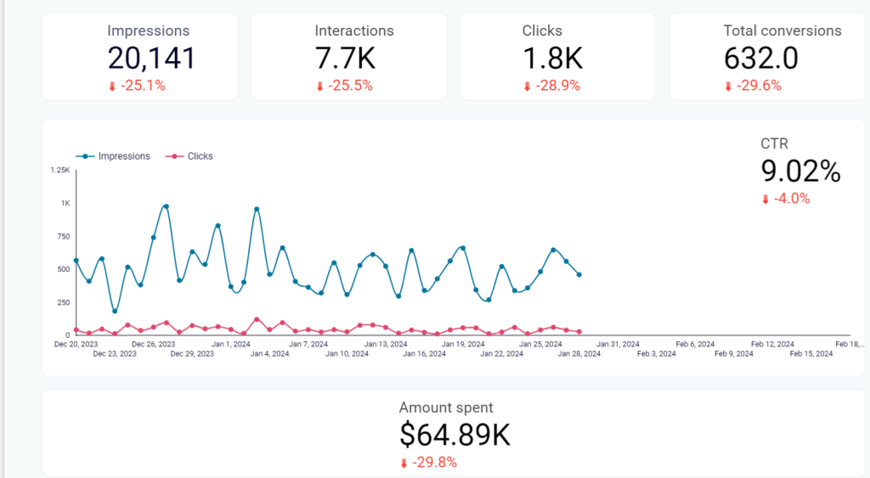Click the 1.25K y-axis label
The image size is (870, 478).
tap(60, 171)
